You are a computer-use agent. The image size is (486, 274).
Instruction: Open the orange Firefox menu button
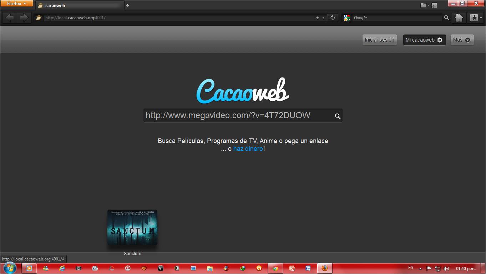tap(16, 4)
